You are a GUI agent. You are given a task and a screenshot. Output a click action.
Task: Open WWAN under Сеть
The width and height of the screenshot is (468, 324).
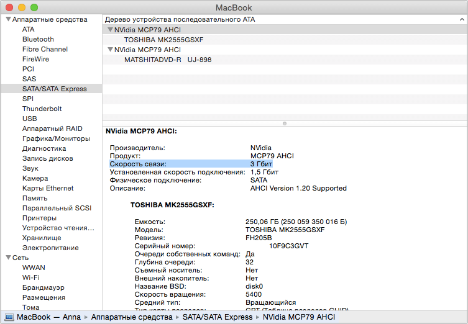tap(34, 268)
